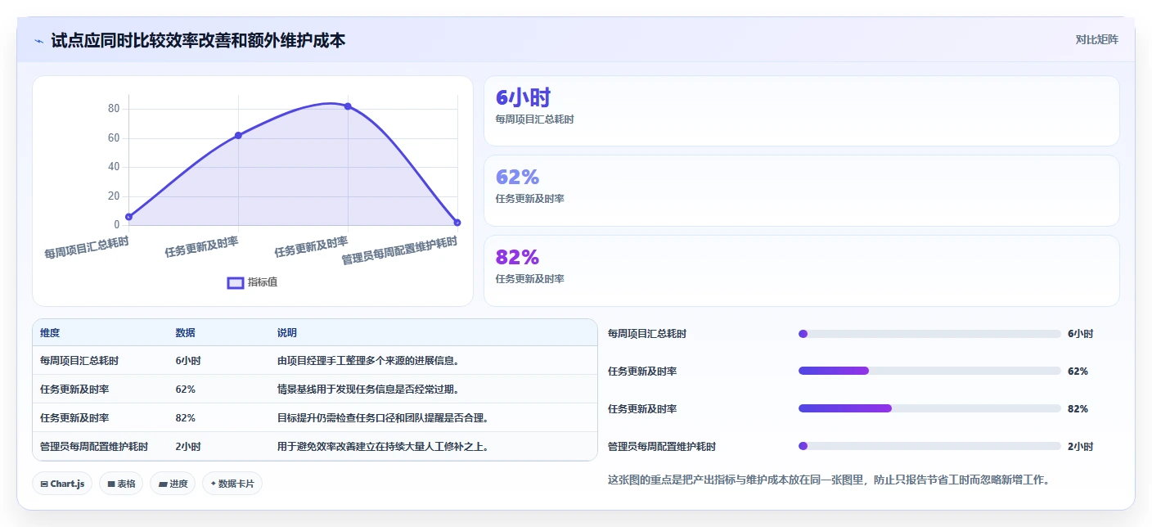The image size is (1152, 527).
Task: Click the legend swatch beside 指标值
Action: tap(236, 282)
